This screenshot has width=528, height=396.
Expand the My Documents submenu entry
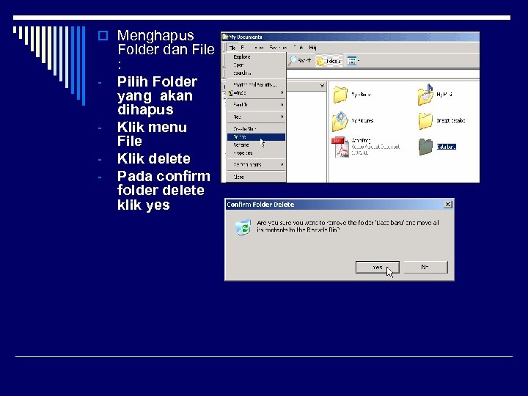click(256, 165)
